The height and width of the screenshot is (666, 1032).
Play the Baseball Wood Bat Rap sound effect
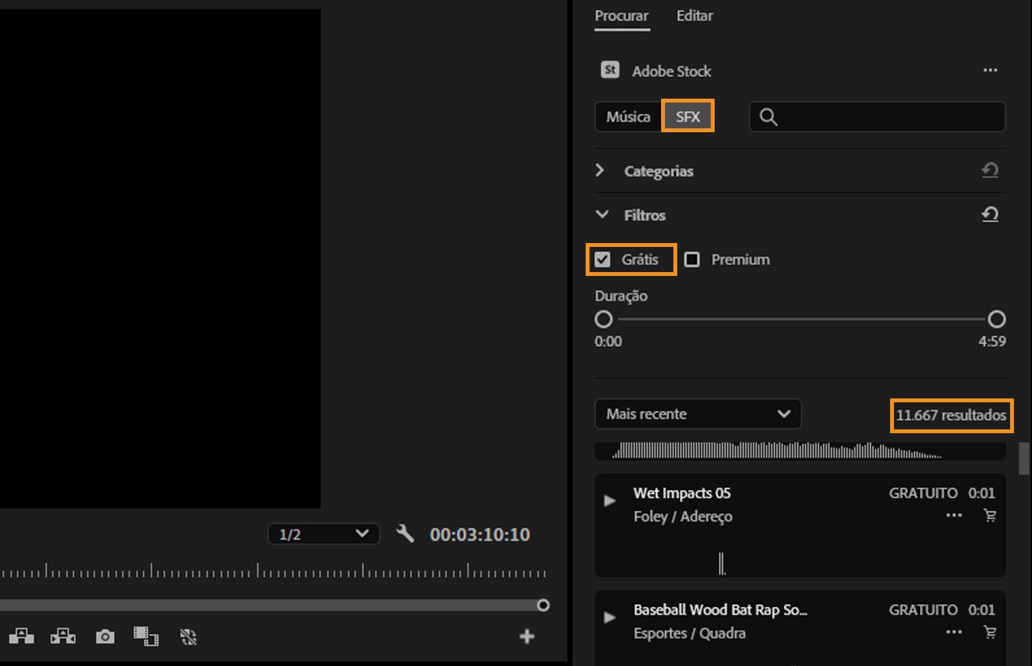click(609, 617)
